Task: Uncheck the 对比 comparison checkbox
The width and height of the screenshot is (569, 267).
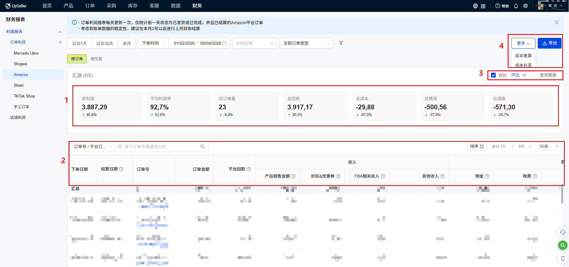Action: point(493,75)
